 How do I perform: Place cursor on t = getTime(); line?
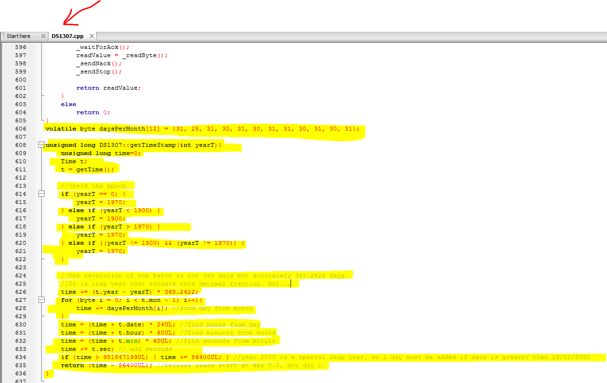pyautogui.click(x=88, y=169)
